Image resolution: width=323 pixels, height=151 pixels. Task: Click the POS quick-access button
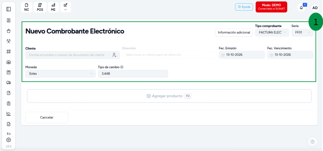[40, 7]
